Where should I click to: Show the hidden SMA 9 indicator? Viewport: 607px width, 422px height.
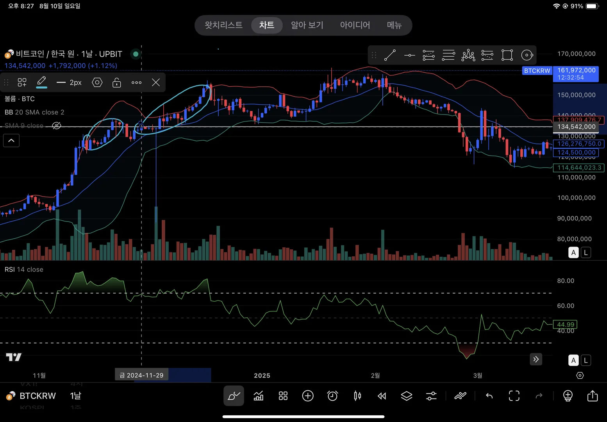57,125
